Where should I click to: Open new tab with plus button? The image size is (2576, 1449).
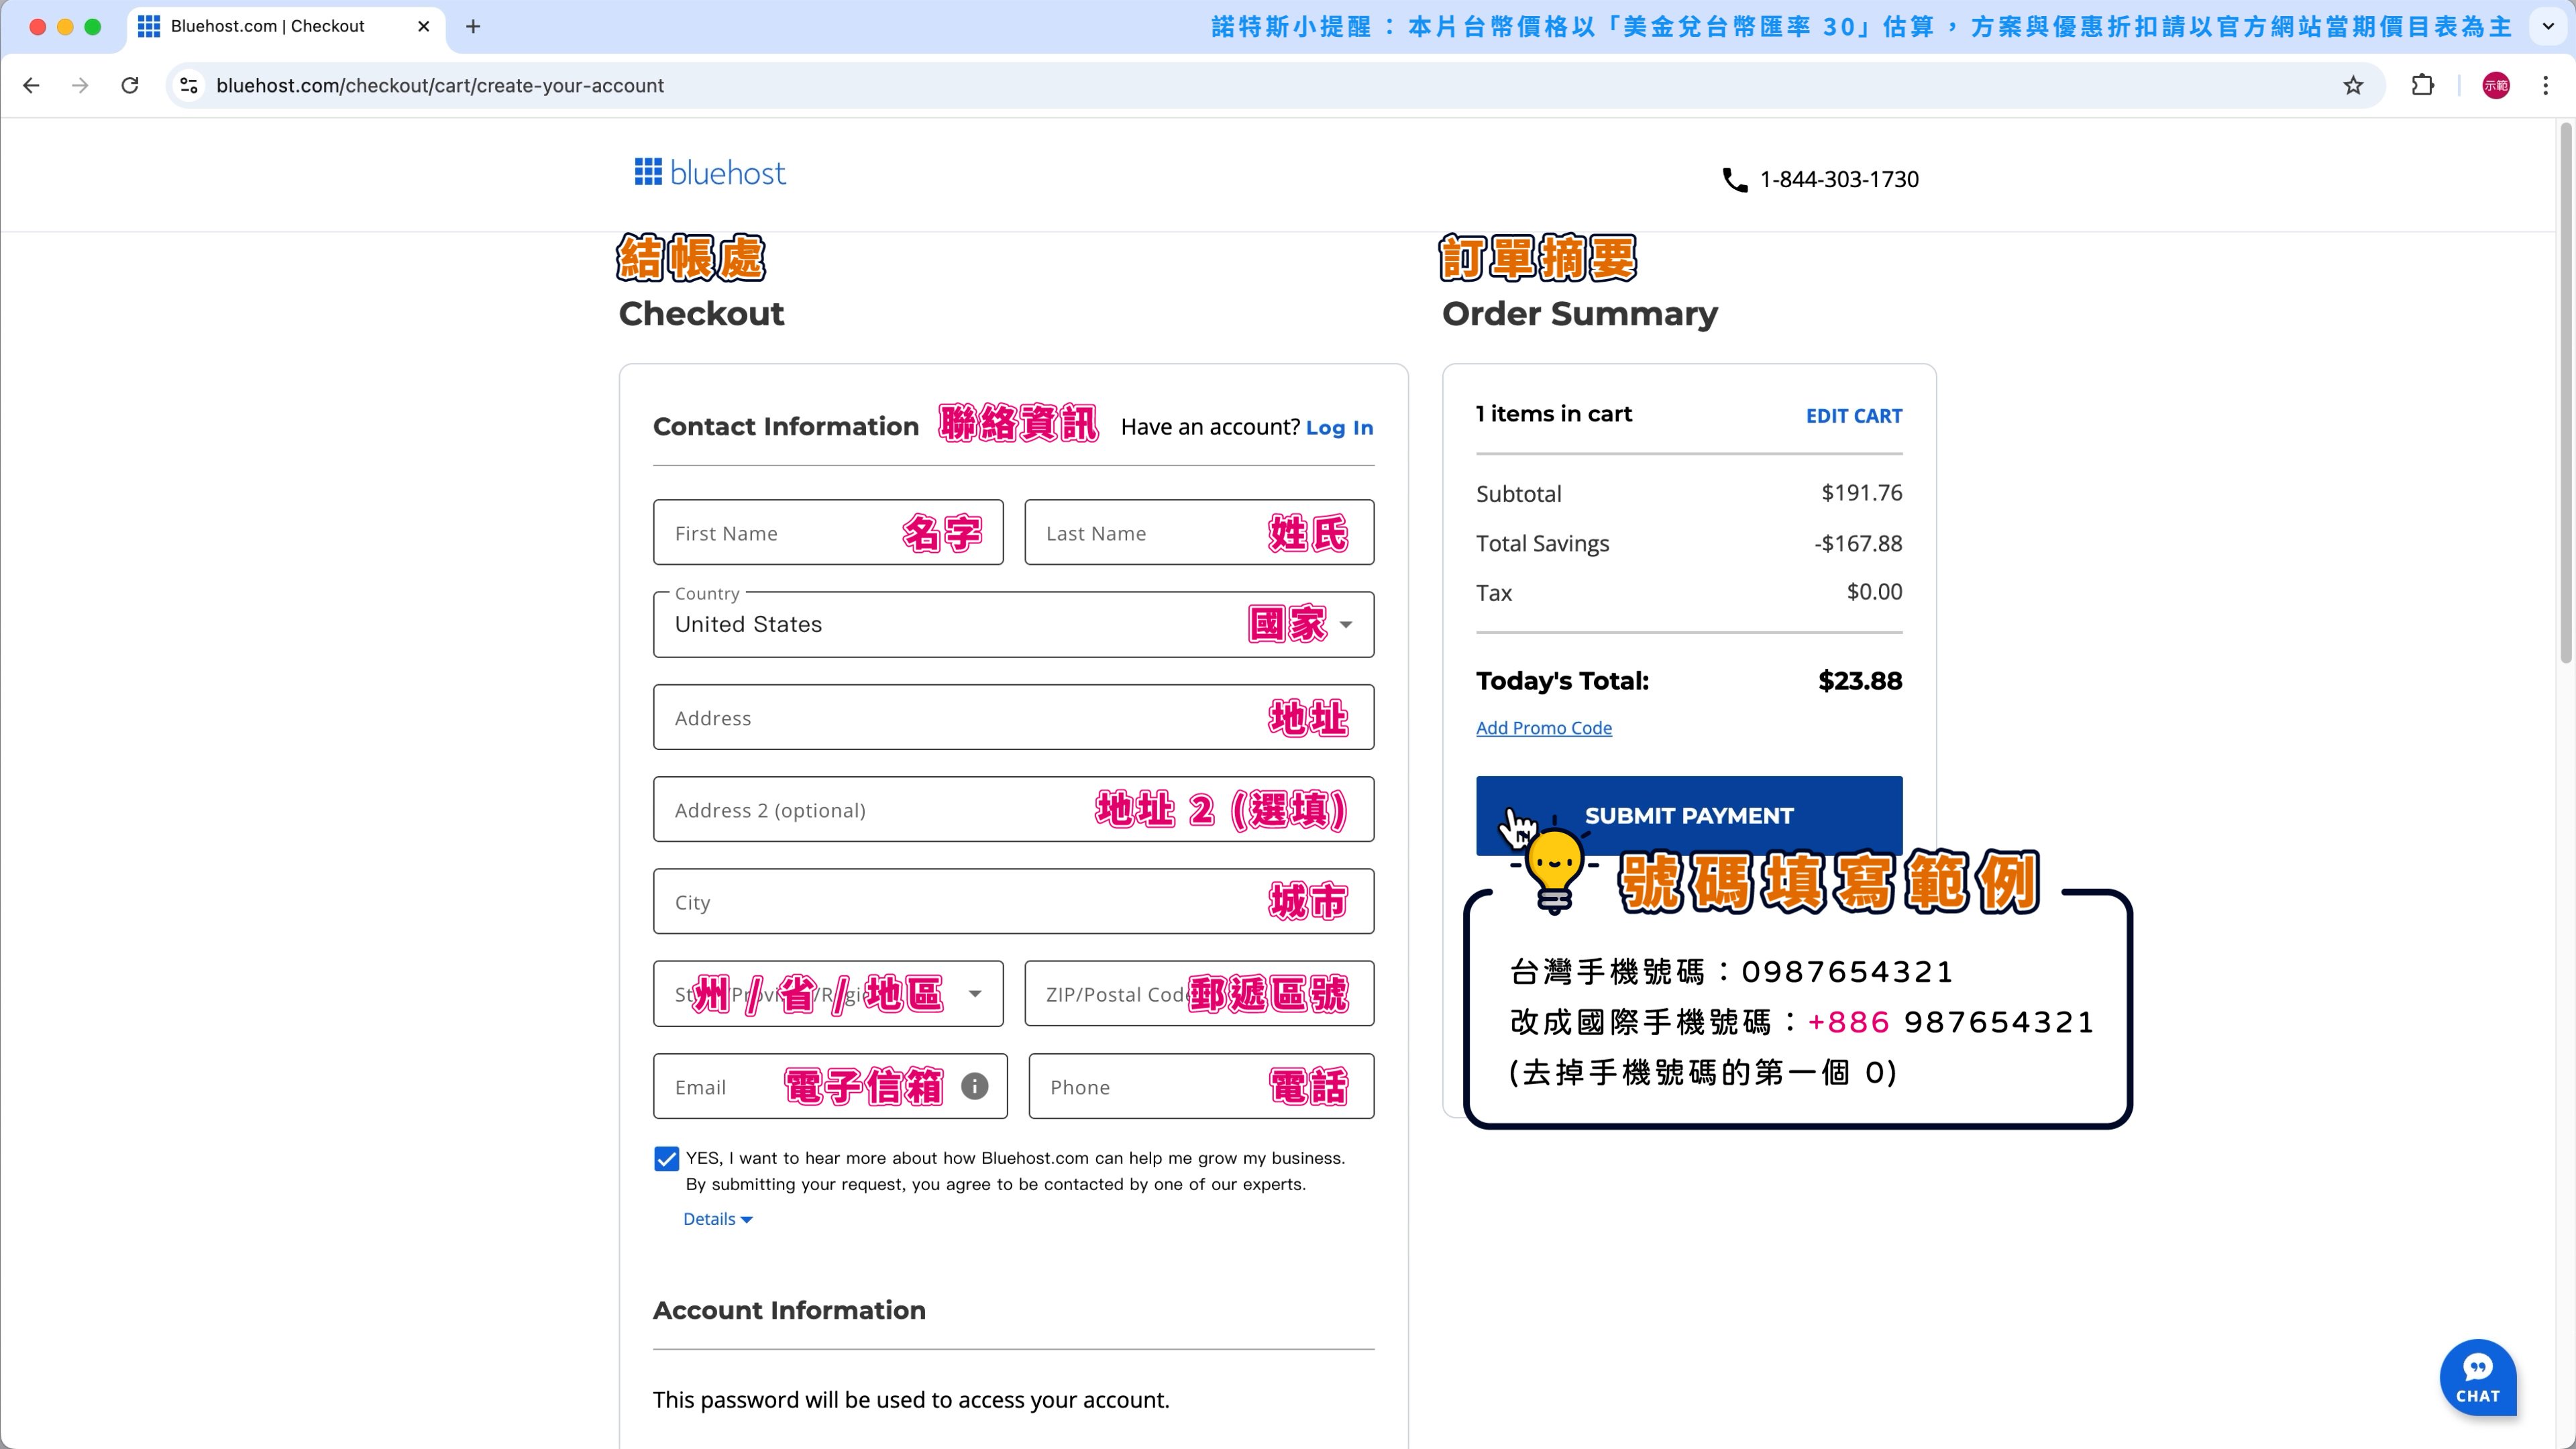(x=473, y=27)
